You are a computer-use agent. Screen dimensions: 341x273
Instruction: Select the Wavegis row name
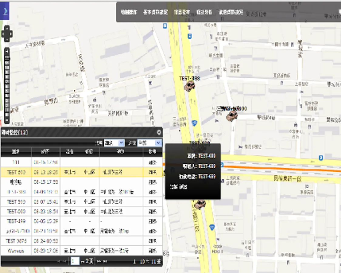tap(16, 251)
